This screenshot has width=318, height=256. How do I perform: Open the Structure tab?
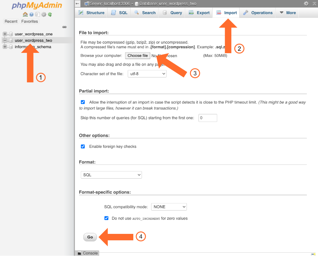pos(91,13)
